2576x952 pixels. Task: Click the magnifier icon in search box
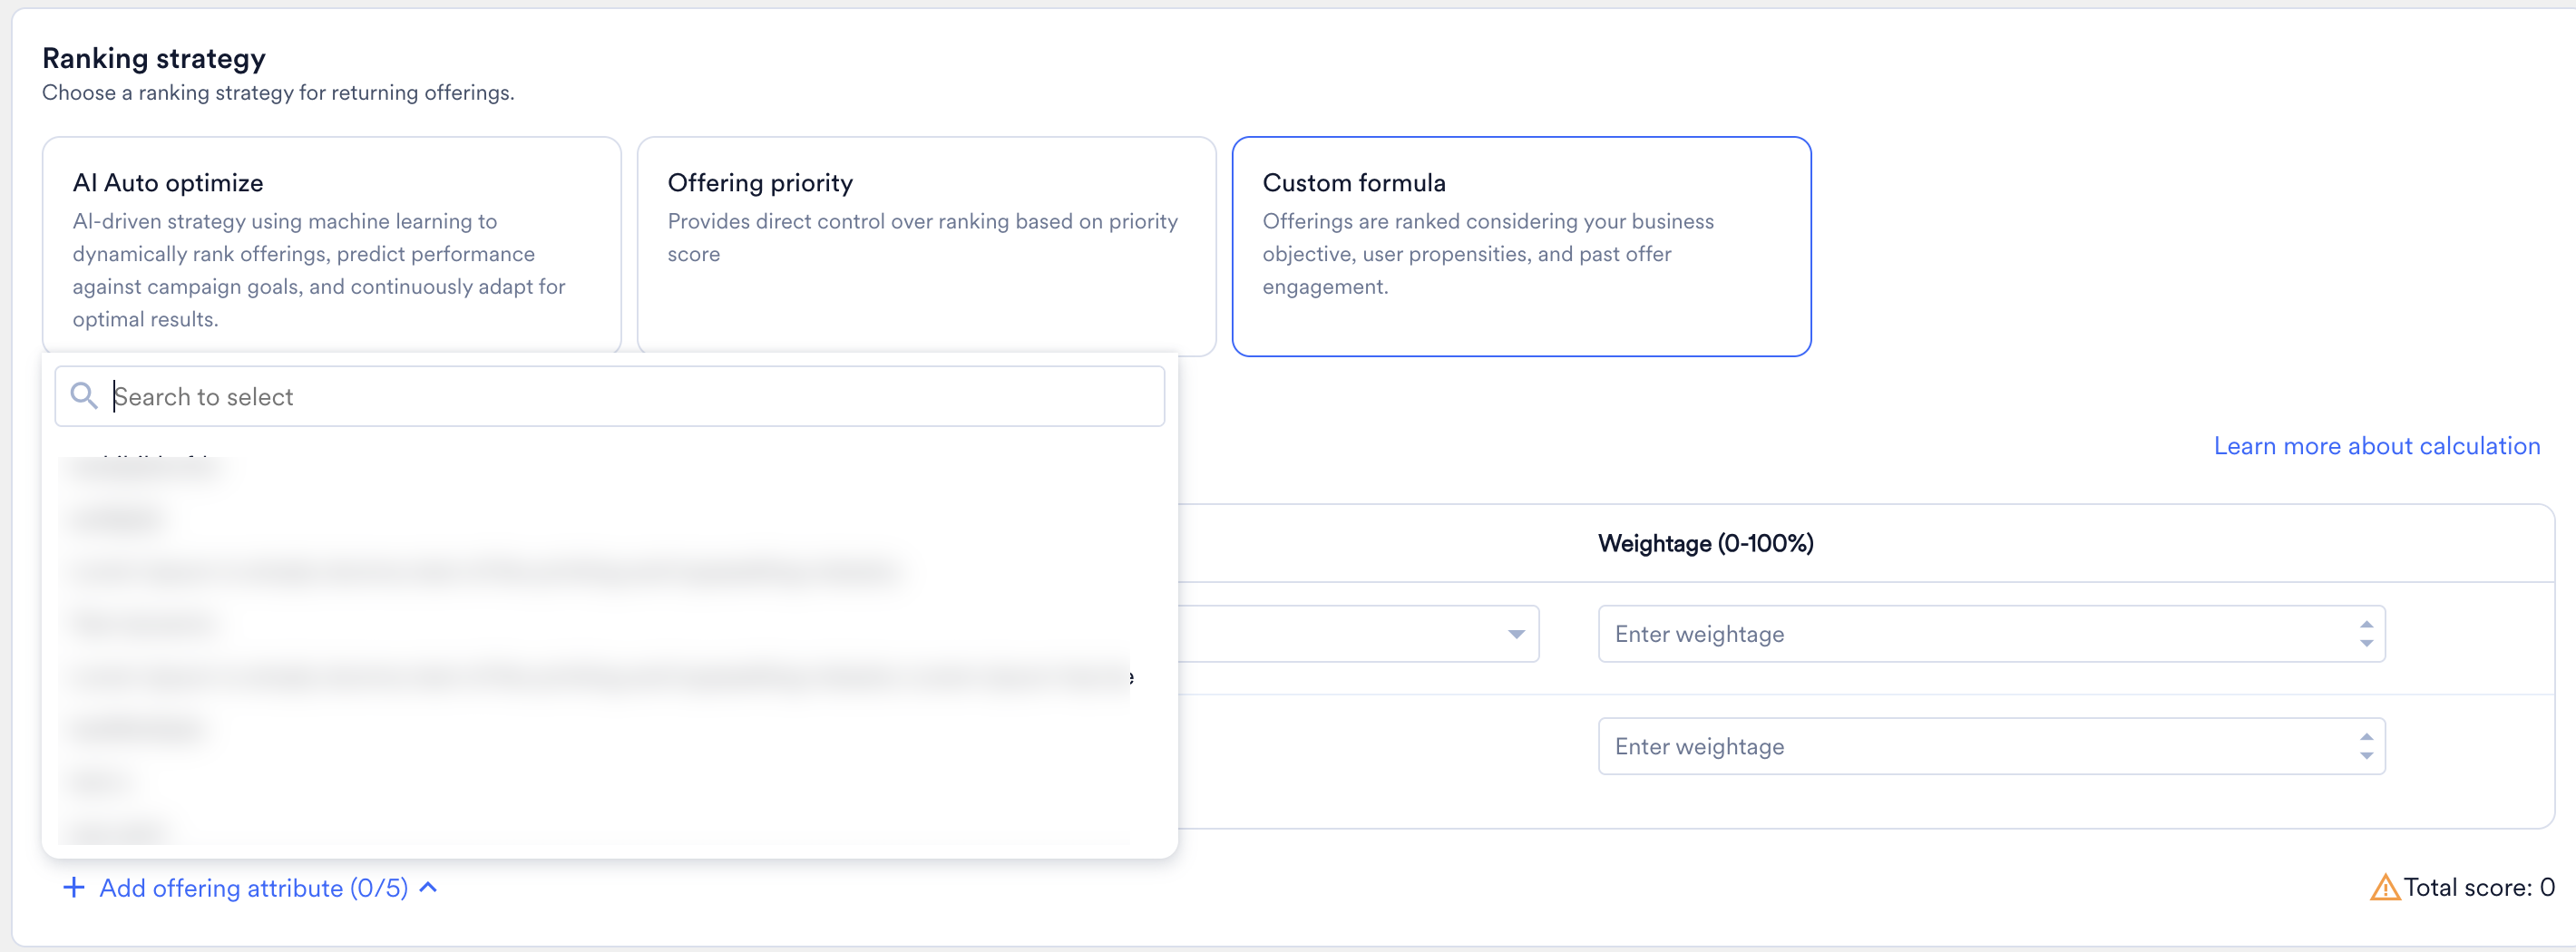point(84,396)
